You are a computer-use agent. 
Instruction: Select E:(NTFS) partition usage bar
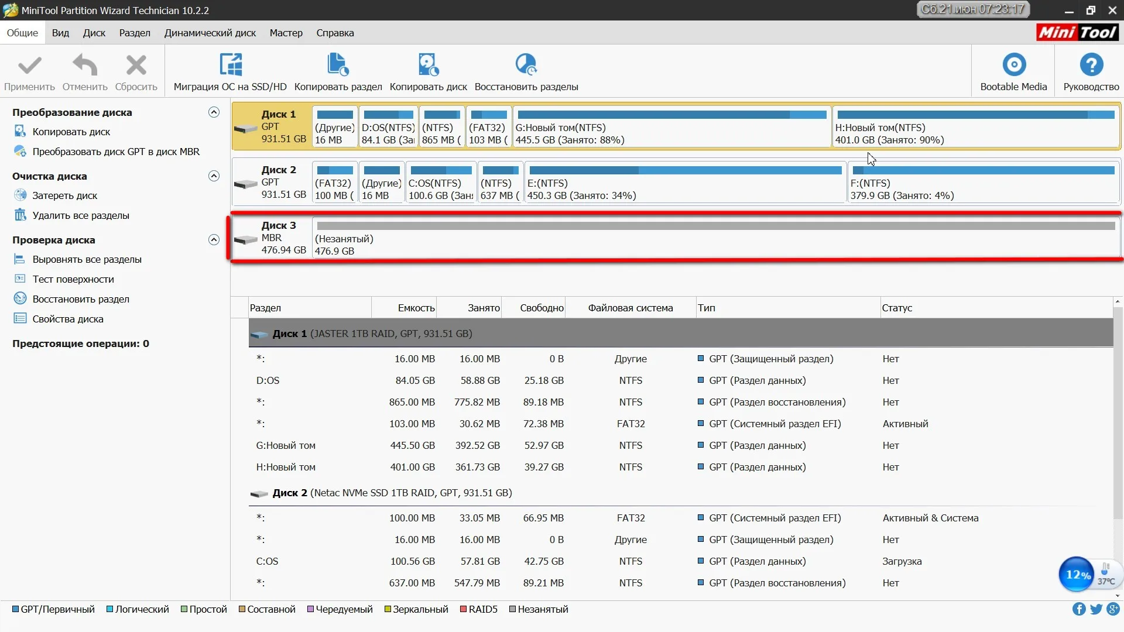tap(684, 170)
